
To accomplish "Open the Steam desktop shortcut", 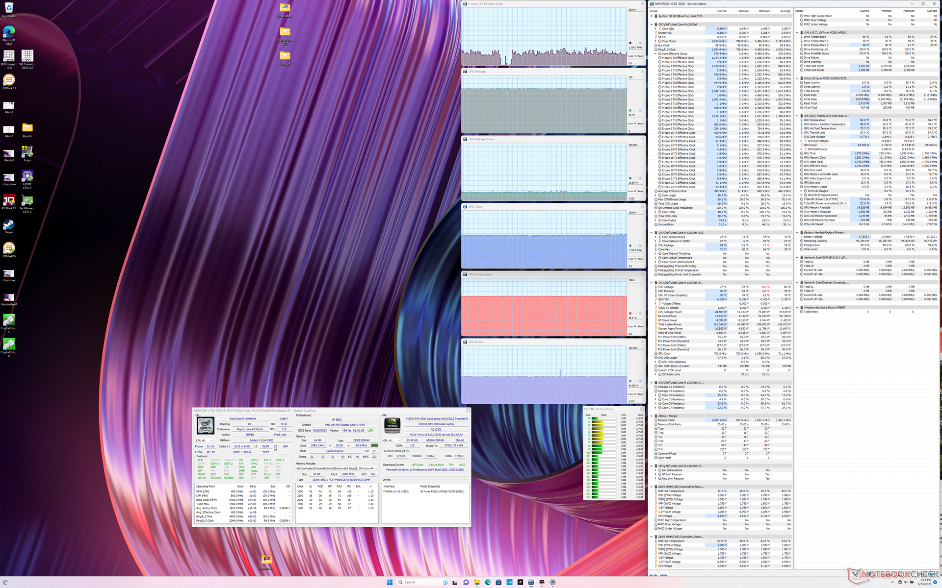I will [x=8, y=224].
